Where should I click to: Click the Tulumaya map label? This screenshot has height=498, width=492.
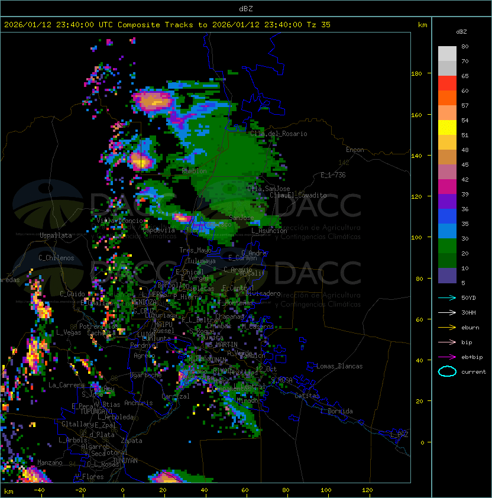[202, 261]
